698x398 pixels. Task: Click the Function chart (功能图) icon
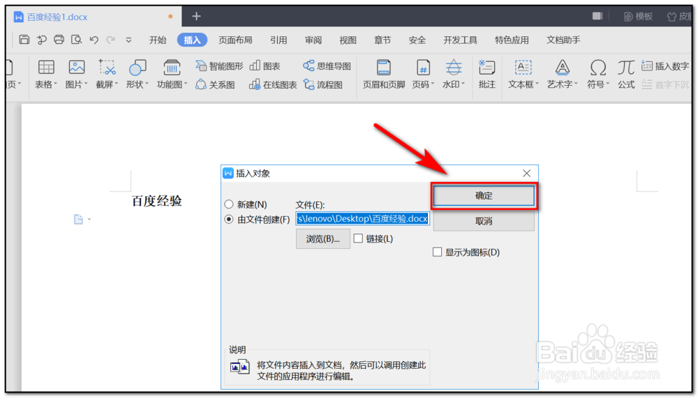pos(172,68)
